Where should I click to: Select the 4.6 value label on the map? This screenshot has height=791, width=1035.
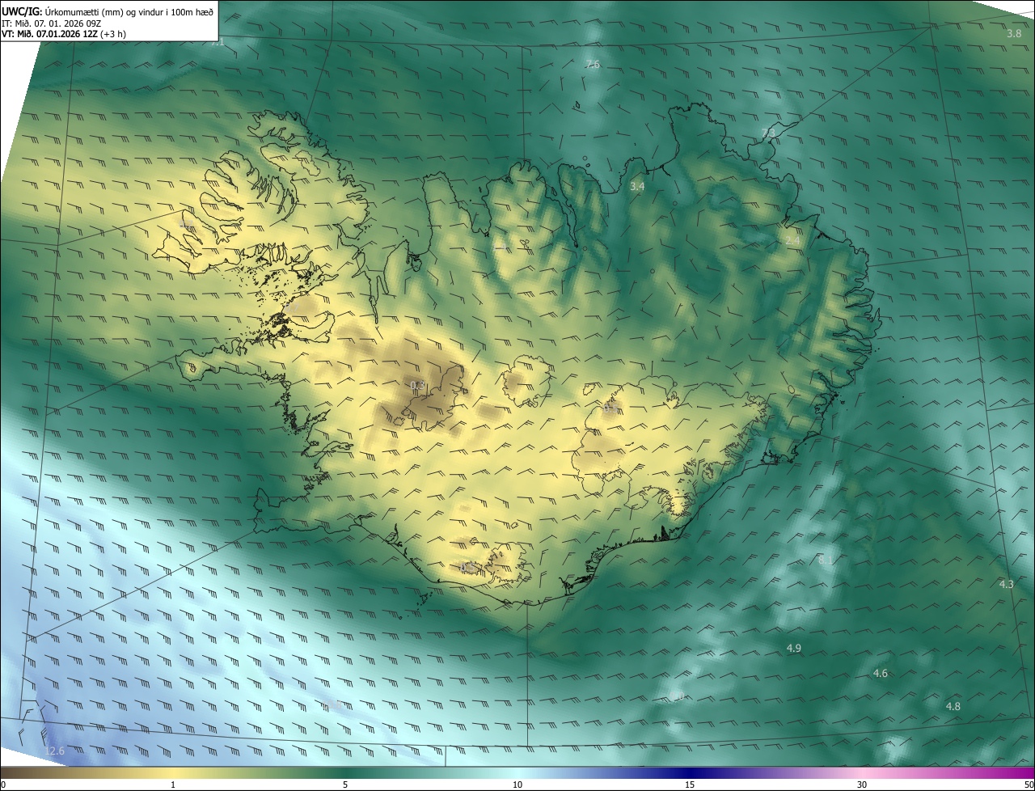click(881, 674)
